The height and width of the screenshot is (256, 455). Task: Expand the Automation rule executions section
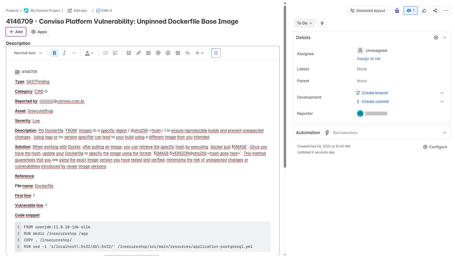444,132
